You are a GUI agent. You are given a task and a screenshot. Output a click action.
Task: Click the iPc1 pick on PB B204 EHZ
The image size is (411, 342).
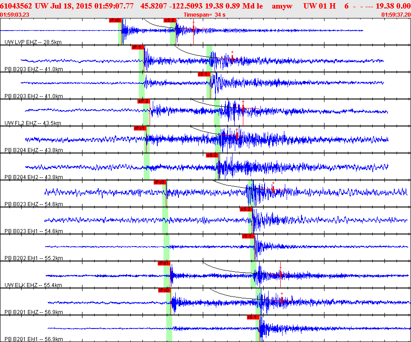coord(140,128)
